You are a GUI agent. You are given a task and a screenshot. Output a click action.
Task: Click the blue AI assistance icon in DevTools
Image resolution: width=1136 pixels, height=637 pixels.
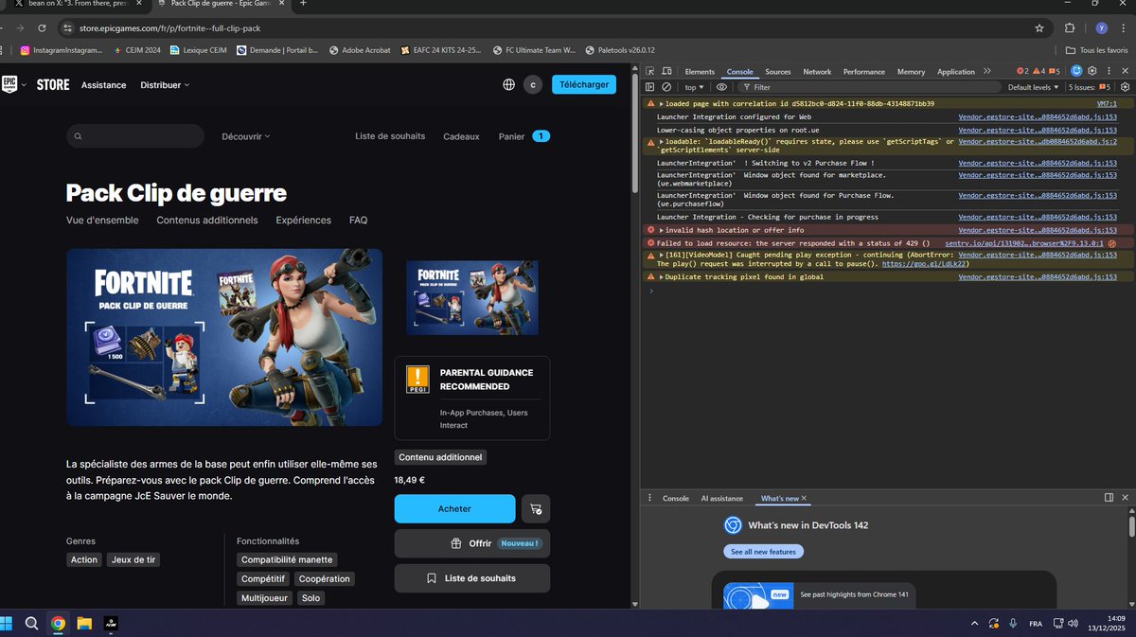(1075, 71)
